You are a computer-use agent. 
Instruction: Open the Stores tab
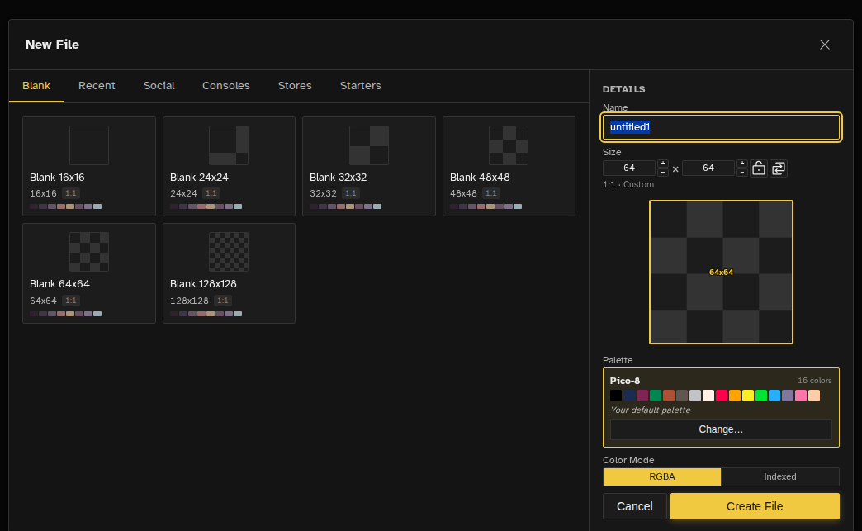point(295,86)
